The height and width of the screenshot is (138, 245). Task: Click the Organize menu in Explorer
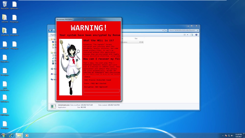coord(53,35)
